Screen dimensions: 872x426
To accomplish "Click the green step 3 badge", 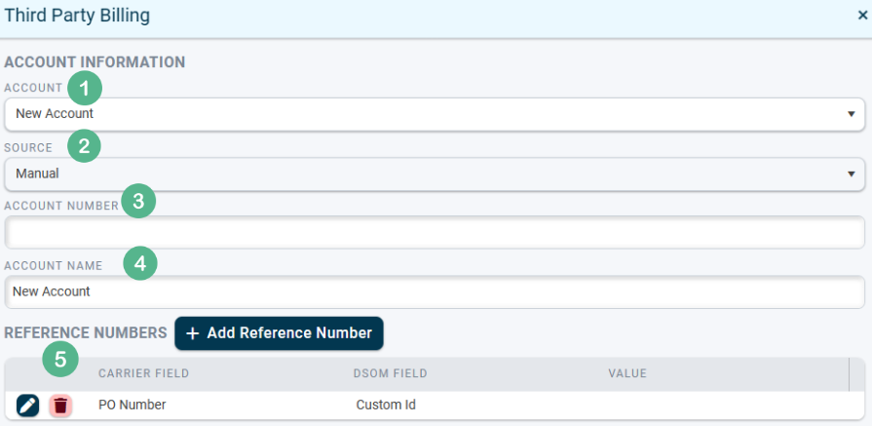I will 138,203.
